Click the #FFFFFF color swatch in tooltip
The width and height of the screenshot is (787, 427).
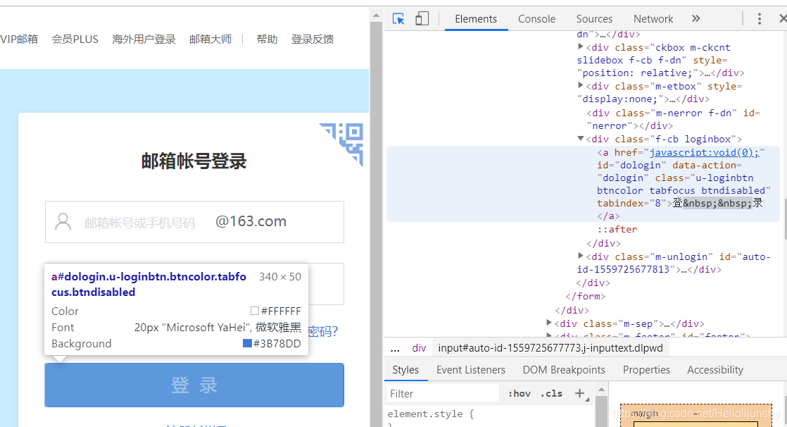tap(254, 311)
